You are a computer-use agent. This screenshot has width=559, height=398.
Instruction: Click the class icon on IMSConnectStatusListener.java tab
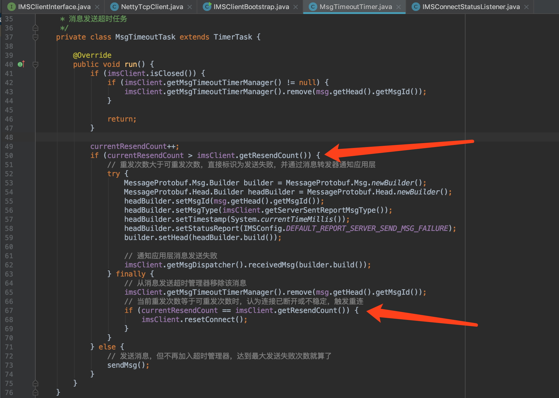pyautogui.click(x=416, y=6)
